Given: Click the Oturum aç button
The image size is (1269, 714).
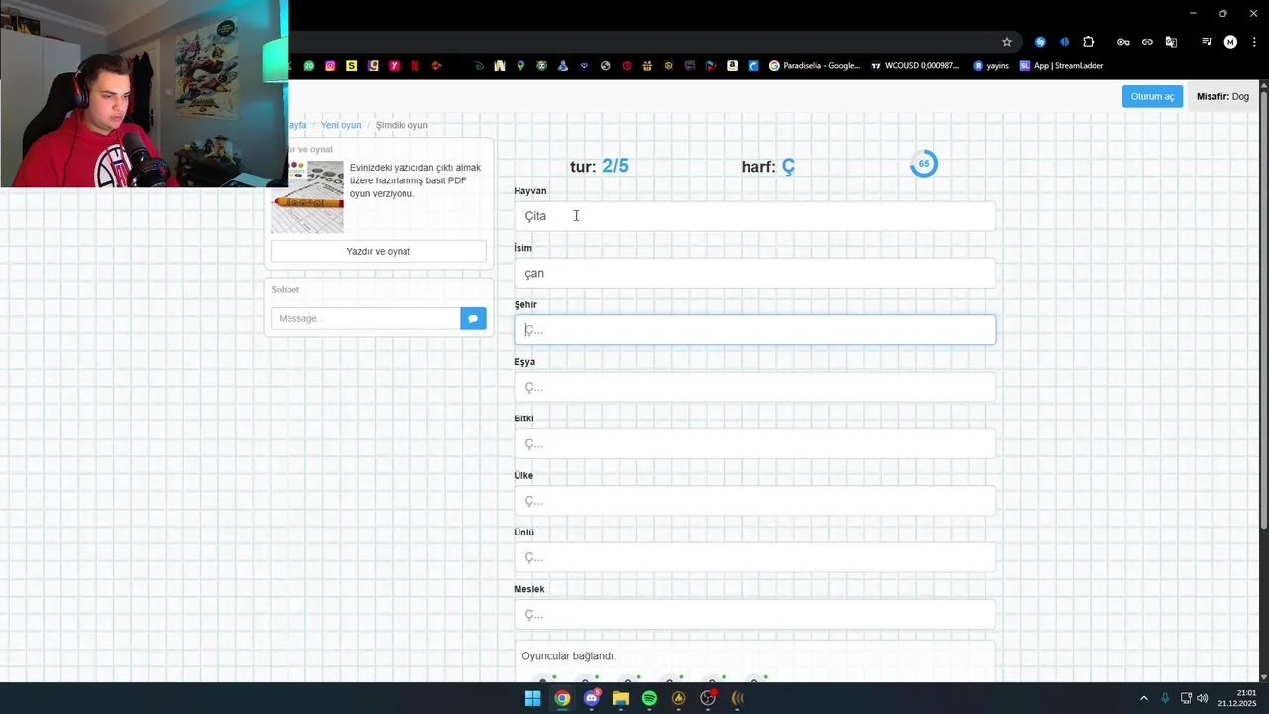Looking at the screenshot, I should click(x=1152, y=96).
